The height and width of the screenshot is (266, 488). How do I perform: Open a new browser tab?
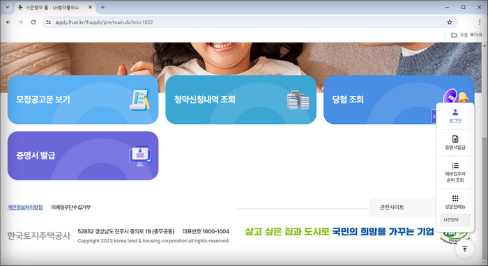(x=102, y=7)
